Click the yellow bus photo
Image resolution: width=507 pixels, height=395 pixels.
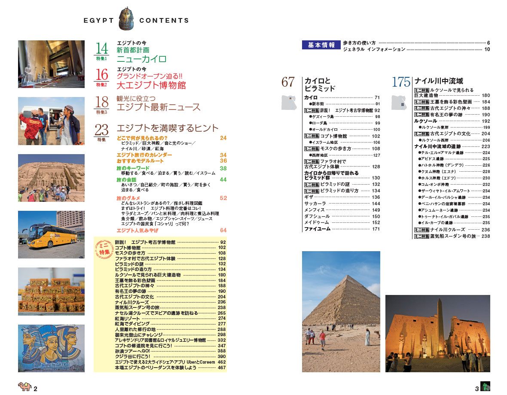51,234
